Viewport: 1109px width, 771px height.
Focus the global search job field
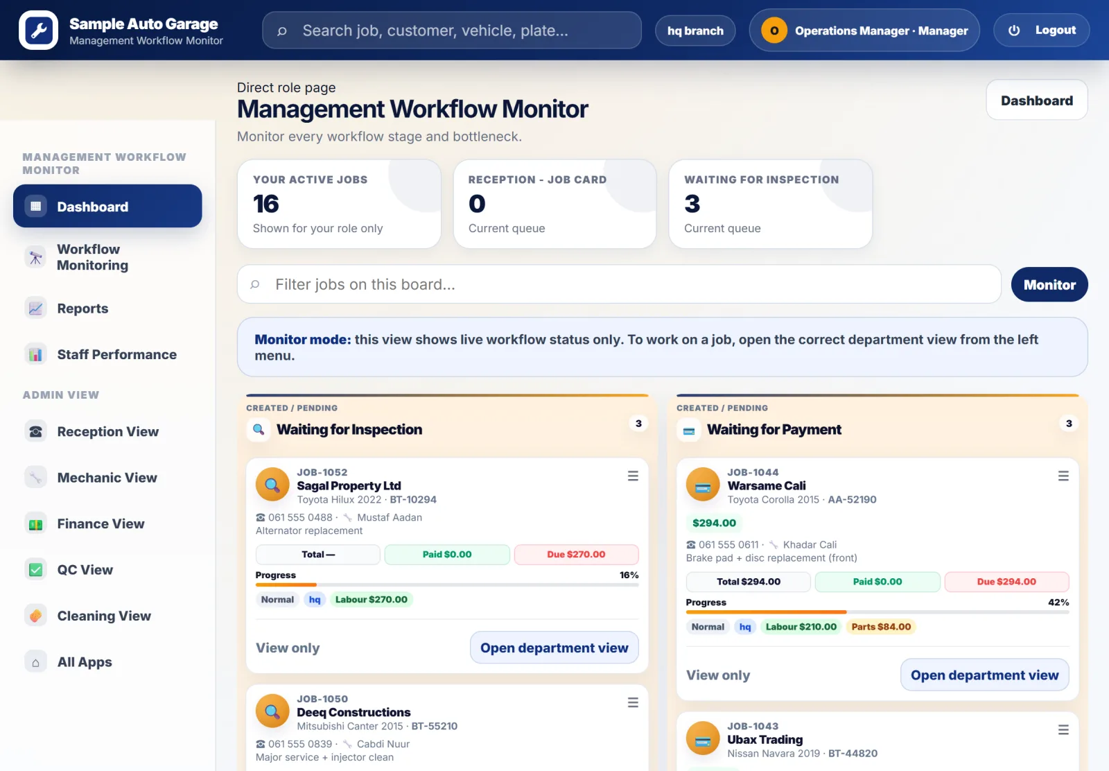point(452,31)
